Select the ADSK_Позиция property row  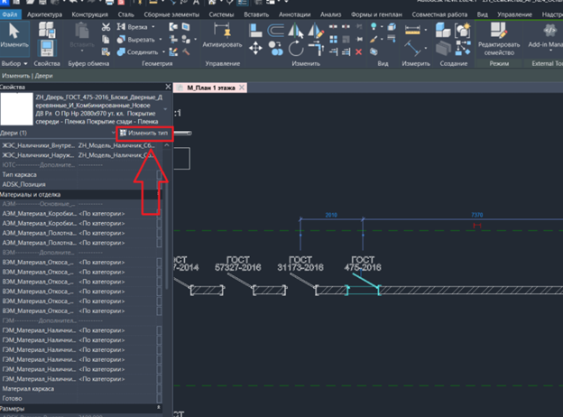(x=81, y=184)
